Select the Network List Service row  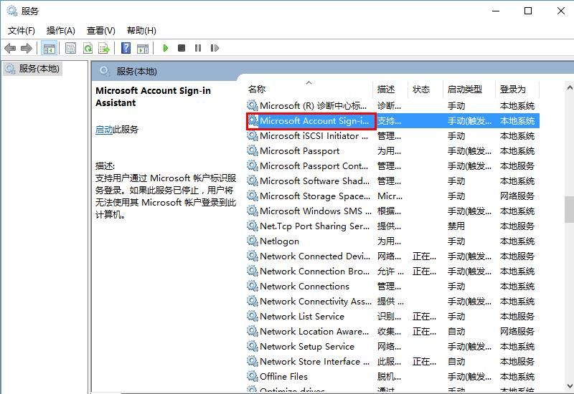392,316
